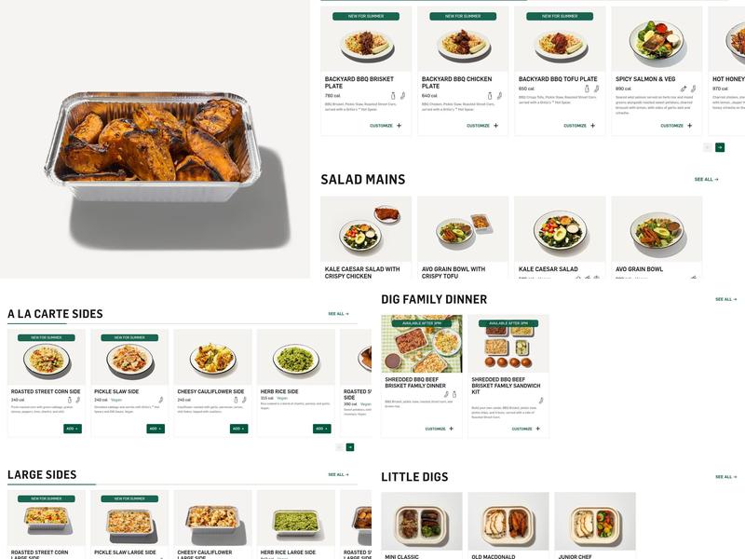Click plus icon on Backyard BBQ Brisket Plate
This screenshot has height=559, width=745.
click(x=400, y=126)
